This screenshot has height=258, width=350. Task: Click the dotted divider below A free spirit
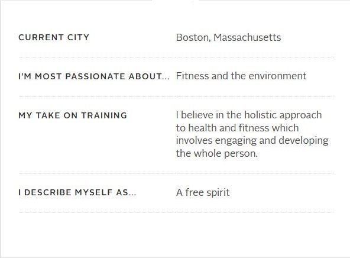tap(176, 212)
